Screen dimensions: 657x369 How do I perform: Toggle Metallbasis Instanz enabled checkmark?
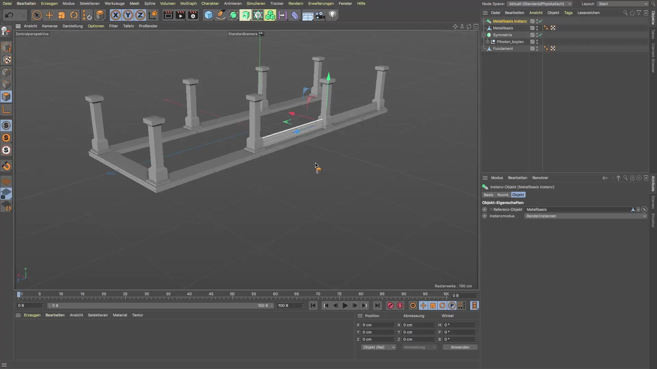pos(540,21)
